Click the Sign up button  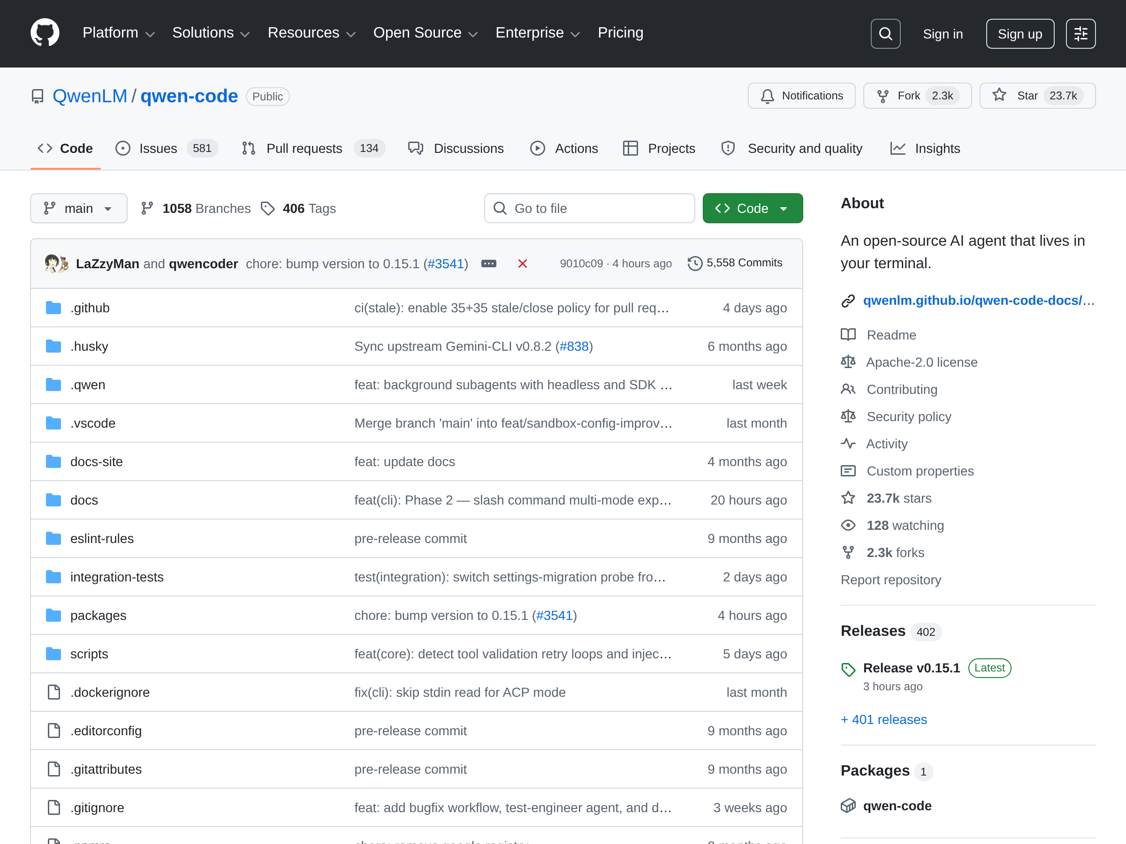[x=1019, y=34]
